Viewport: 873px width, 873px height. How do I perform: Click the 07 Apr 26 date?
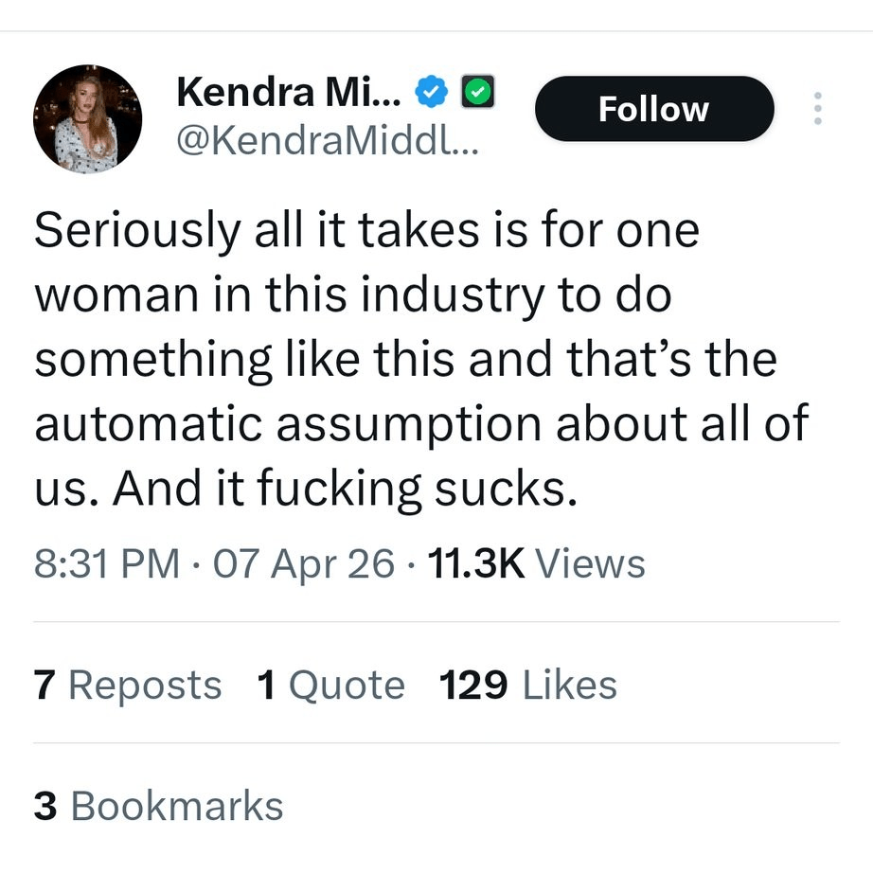click(303, 563)
